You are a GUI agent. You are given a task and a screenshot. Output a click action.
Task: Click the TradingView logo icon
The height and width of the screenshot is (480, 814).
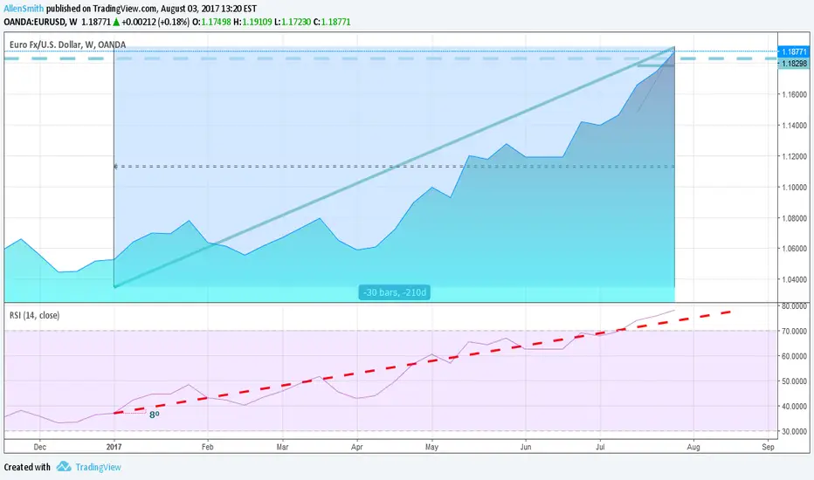[64, 467]
